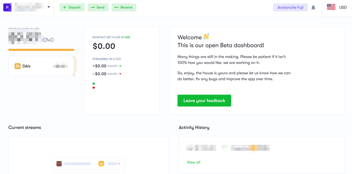Screen dimensions: 352x174
Task: Click the waving hand emoji
Action: point(206,37)
